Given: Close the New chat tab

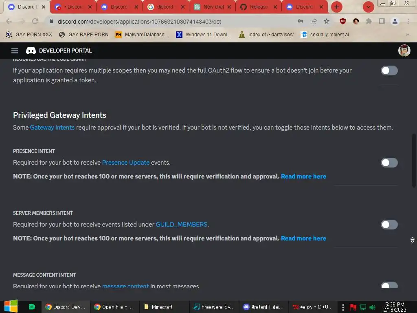Looking at the screenshot, I should 229,7.
